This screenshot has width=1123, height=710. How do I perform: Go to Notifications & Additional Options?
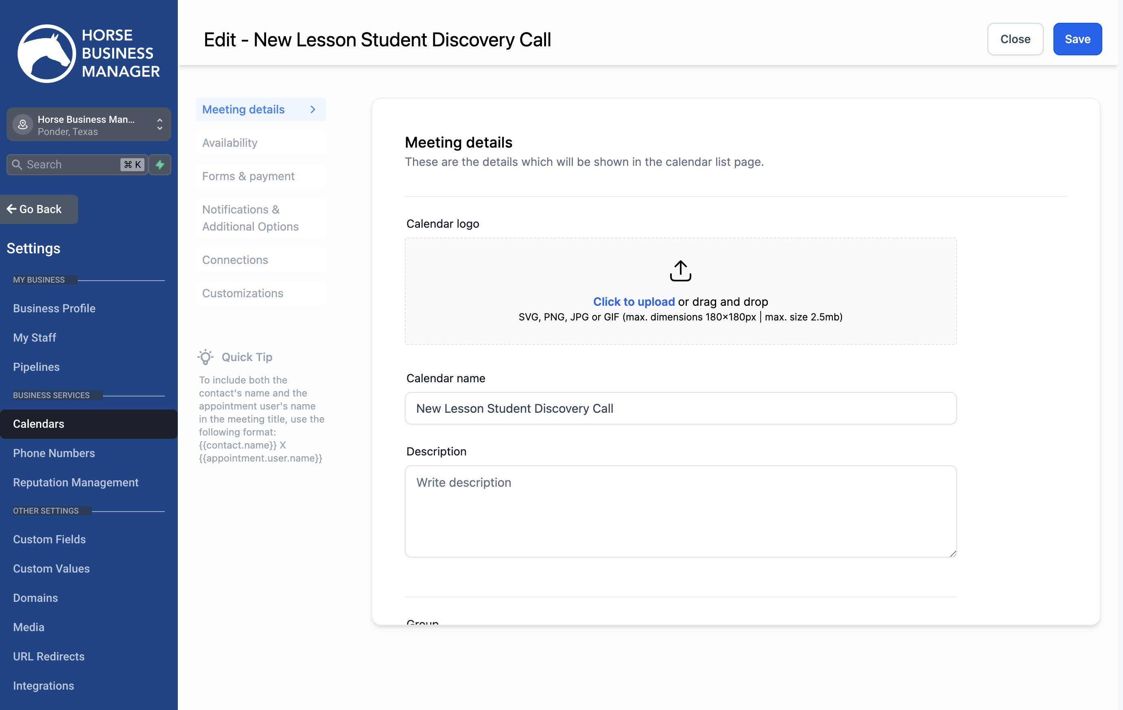click(x=261, y=218)
